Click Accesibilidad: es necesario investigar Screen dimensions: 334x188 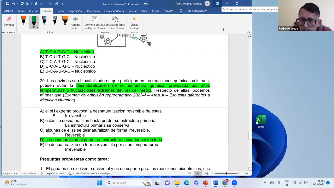89,173
